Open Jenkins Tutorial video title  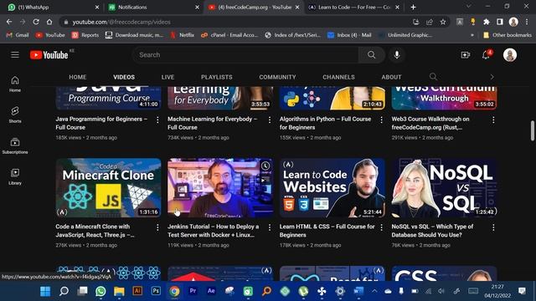click(x=214, y=231)
